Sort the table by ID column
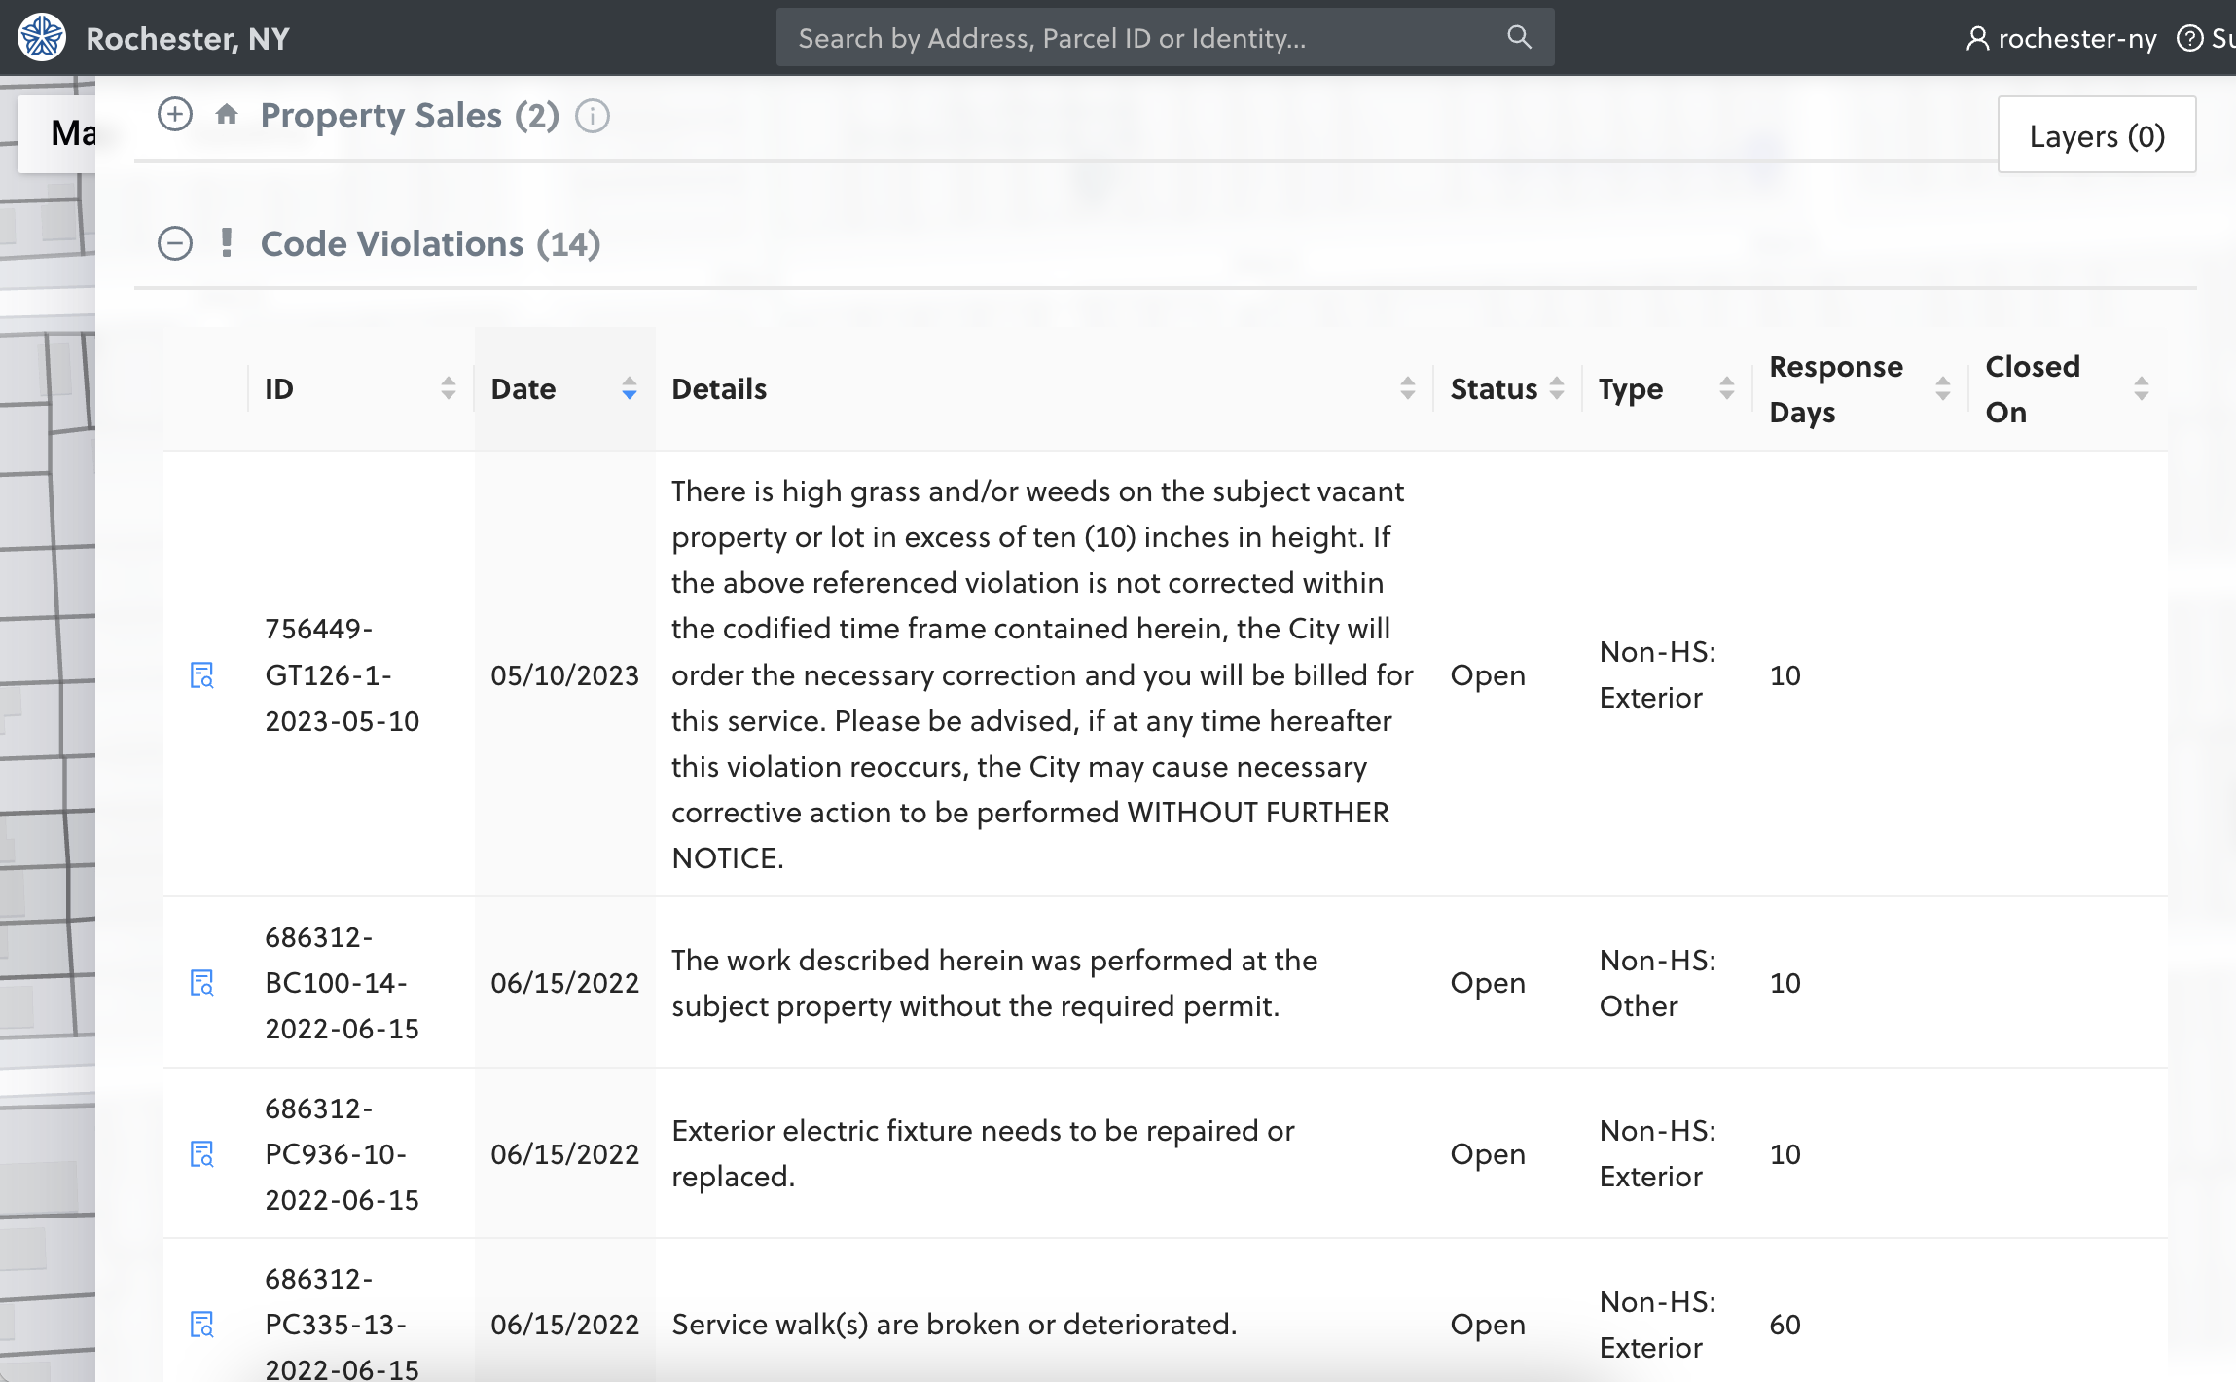The height and width of the screenshot is (1382, 2236). point(448,388)
